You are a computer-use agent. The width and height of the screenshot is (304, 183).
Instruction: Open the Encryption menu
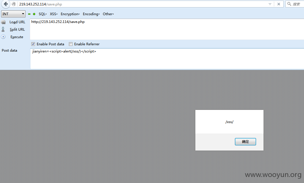click(x=70, y=14)
